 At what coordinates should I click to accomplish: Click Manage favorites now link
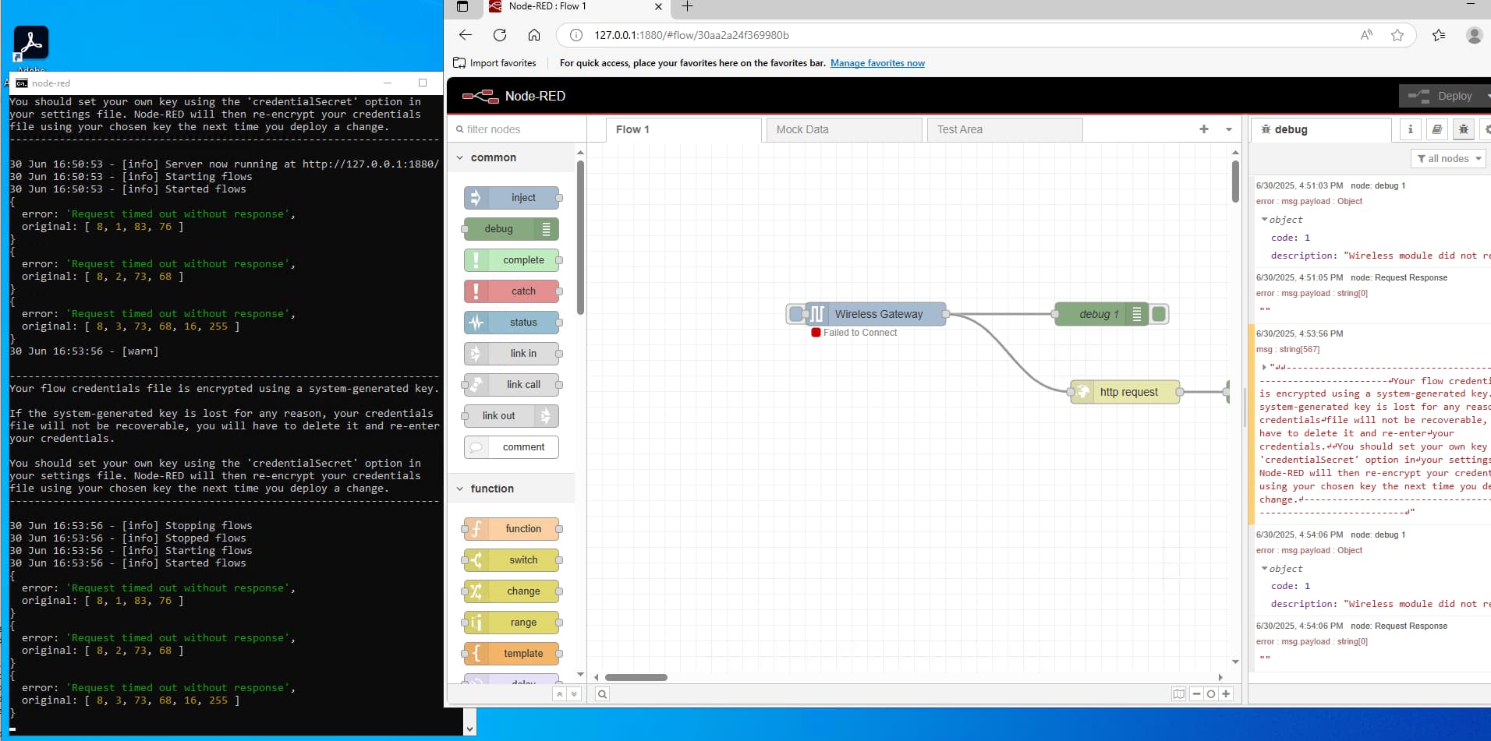tap(877, 63)
